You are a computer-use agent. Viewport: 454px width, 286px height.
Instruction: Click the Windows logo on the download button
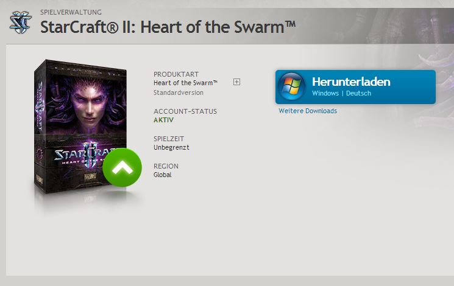(291, 86)
